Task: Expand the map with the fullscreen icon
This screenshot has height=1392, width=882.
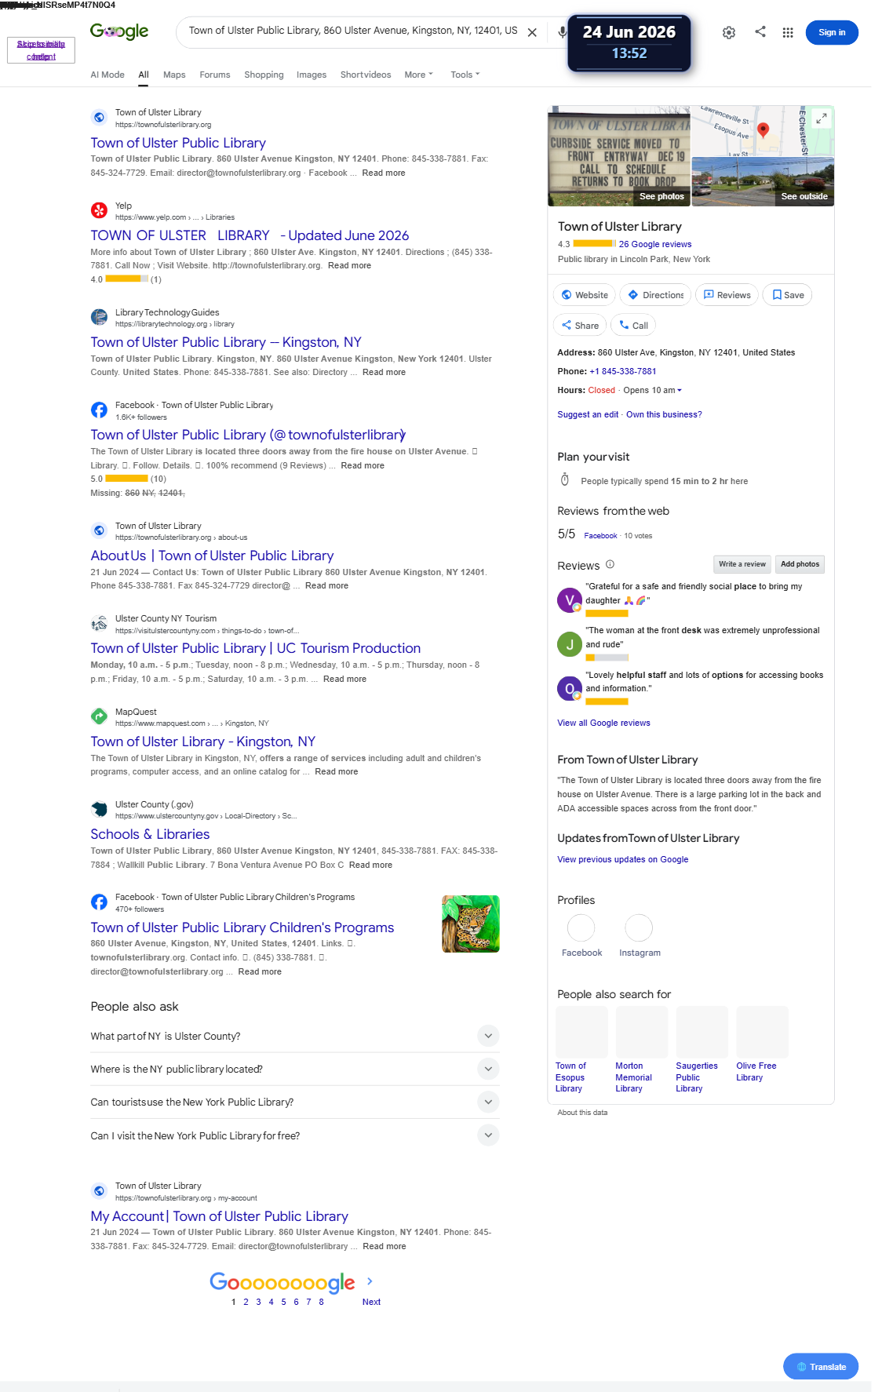Action: click(822, 118)
